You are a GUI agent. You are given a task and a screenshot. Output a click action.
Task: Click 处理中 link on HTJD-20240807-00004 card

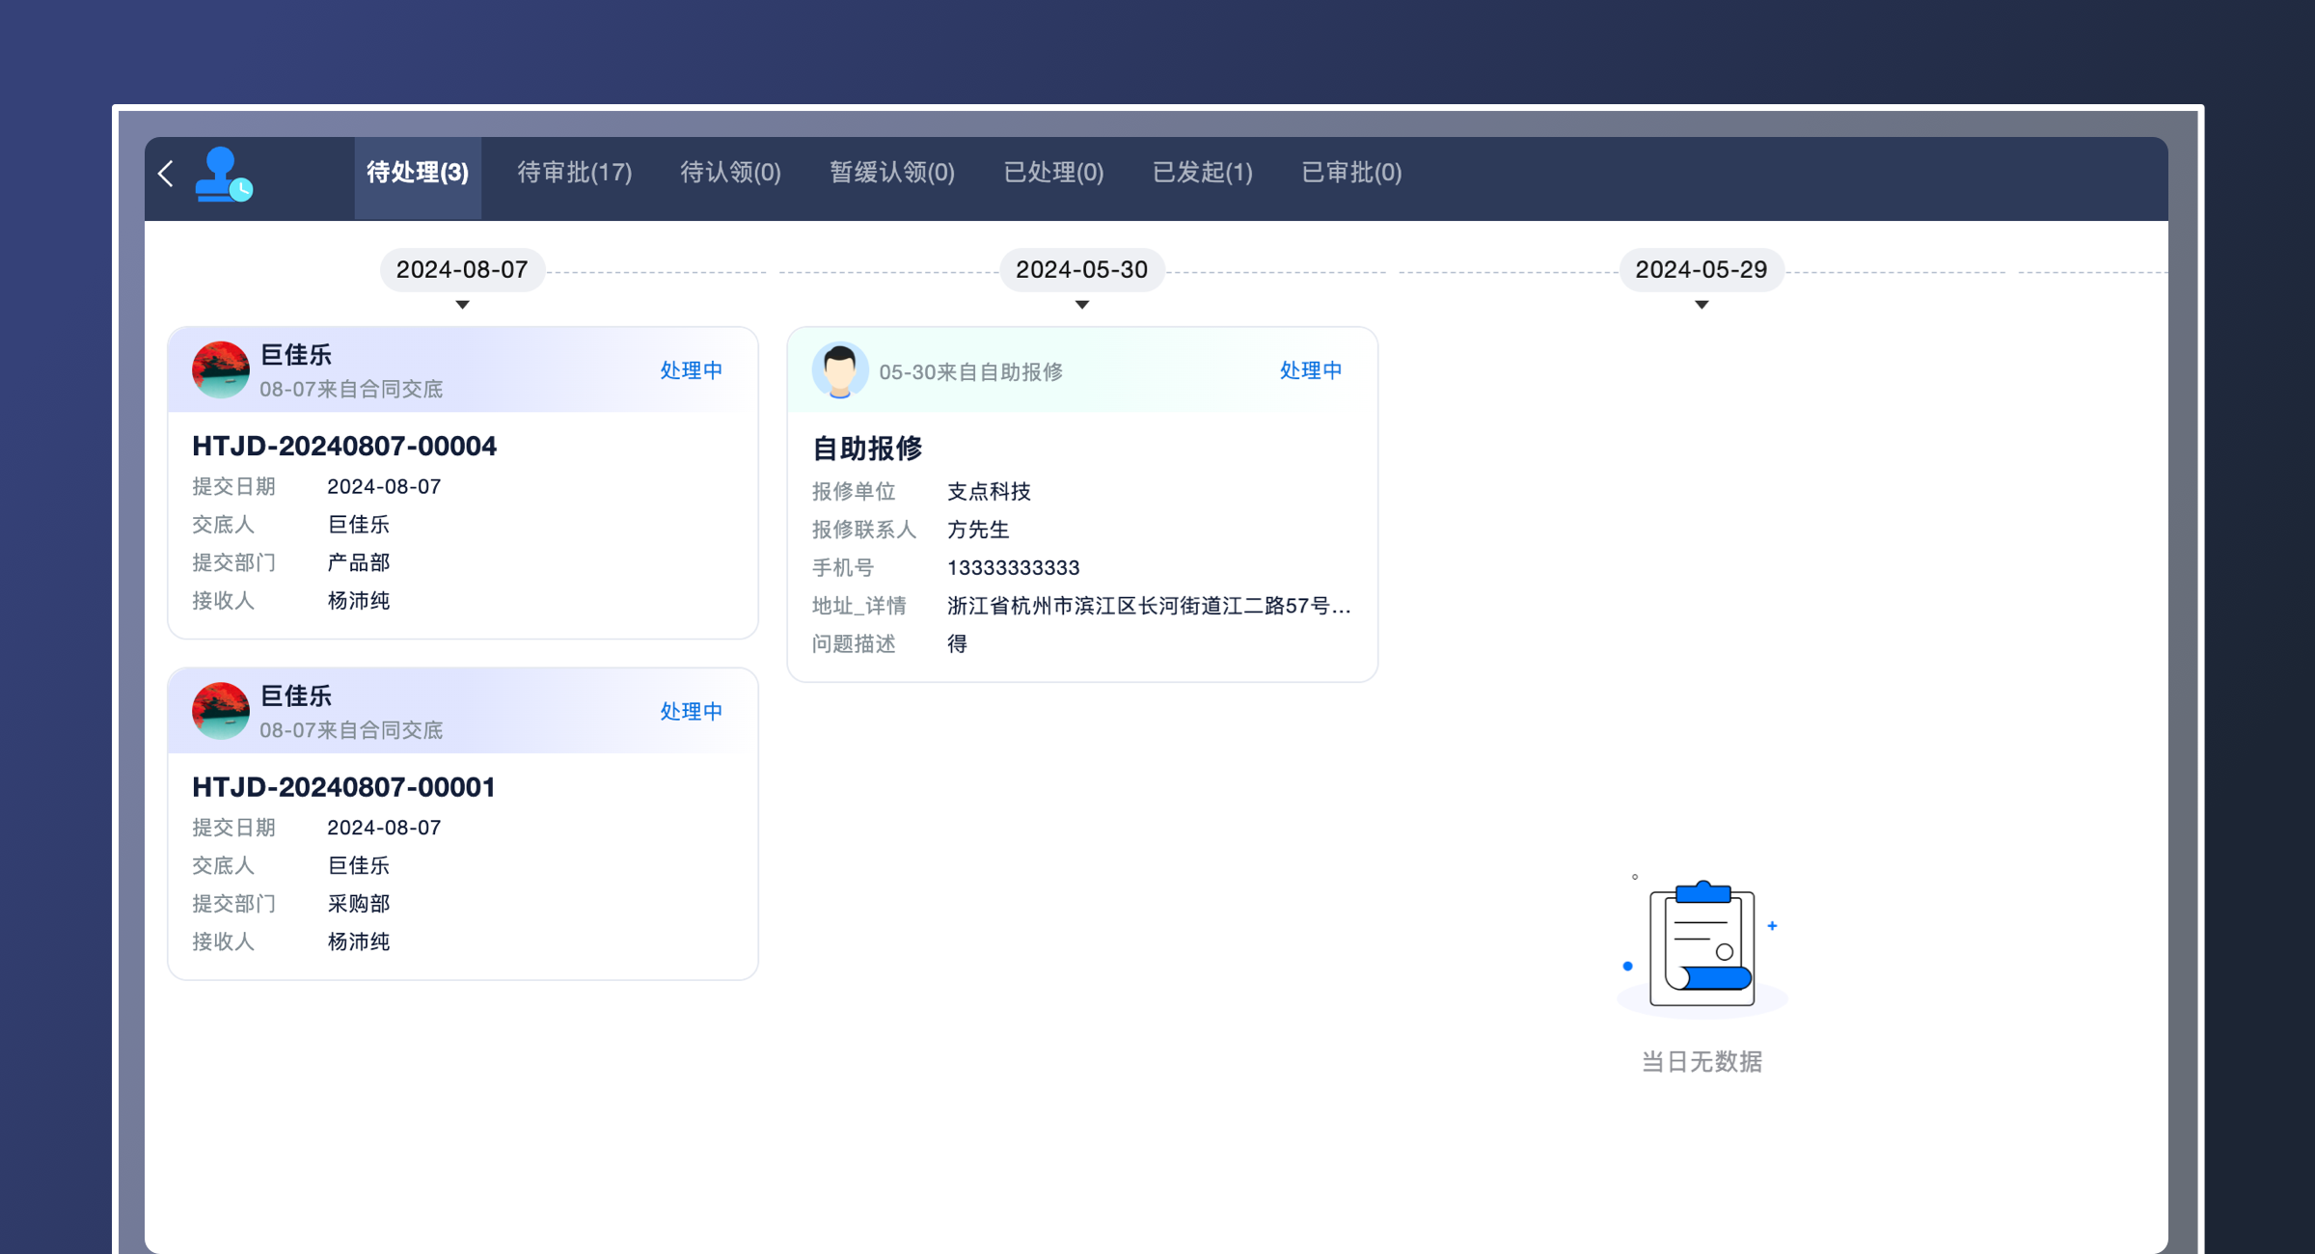(691, 369)
